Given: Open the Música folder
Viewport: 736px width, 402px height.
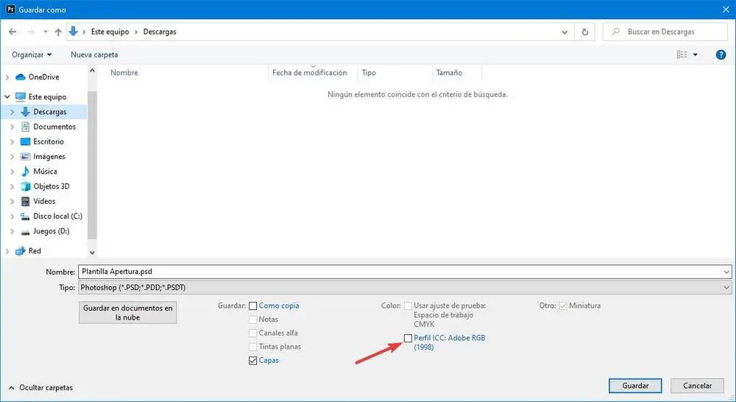Looking at the screenshot, I should pyautogui.click(x=45, y=172).
